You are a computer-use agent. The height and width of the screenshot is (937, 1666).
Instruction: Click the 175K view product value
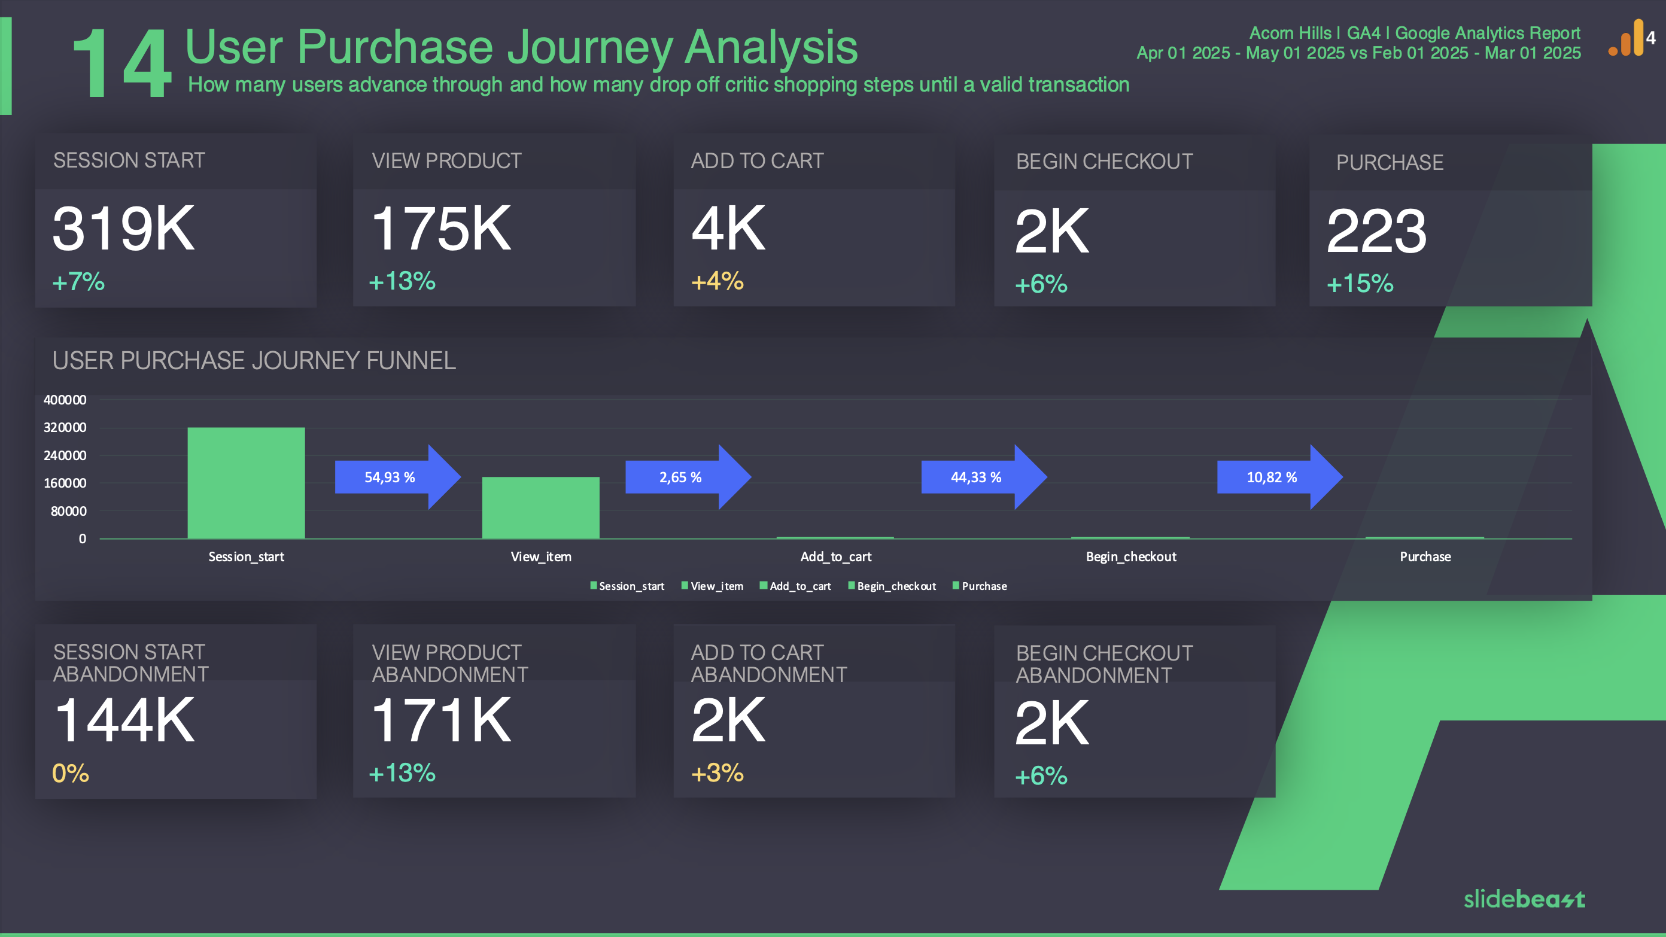[441, 229]
